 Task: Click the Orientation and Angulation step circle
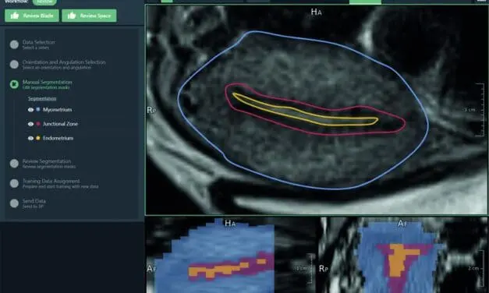[x=14, y=65]
